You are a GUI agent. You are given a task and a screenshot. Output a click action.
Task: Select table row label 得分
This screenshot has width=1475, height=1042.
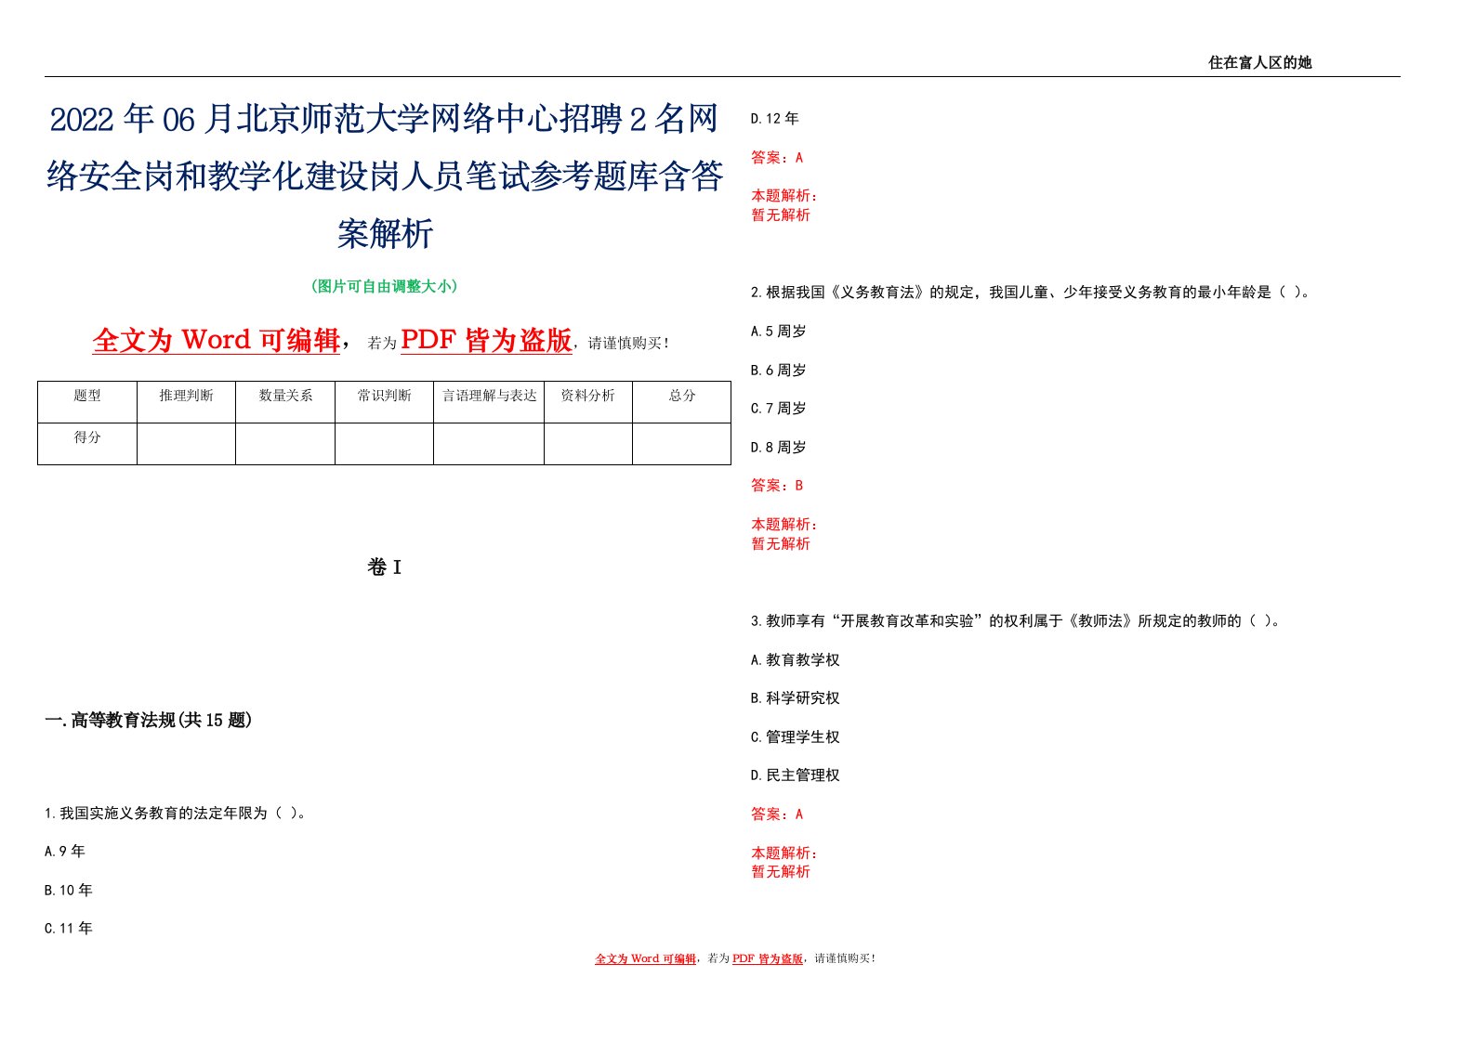87,444
